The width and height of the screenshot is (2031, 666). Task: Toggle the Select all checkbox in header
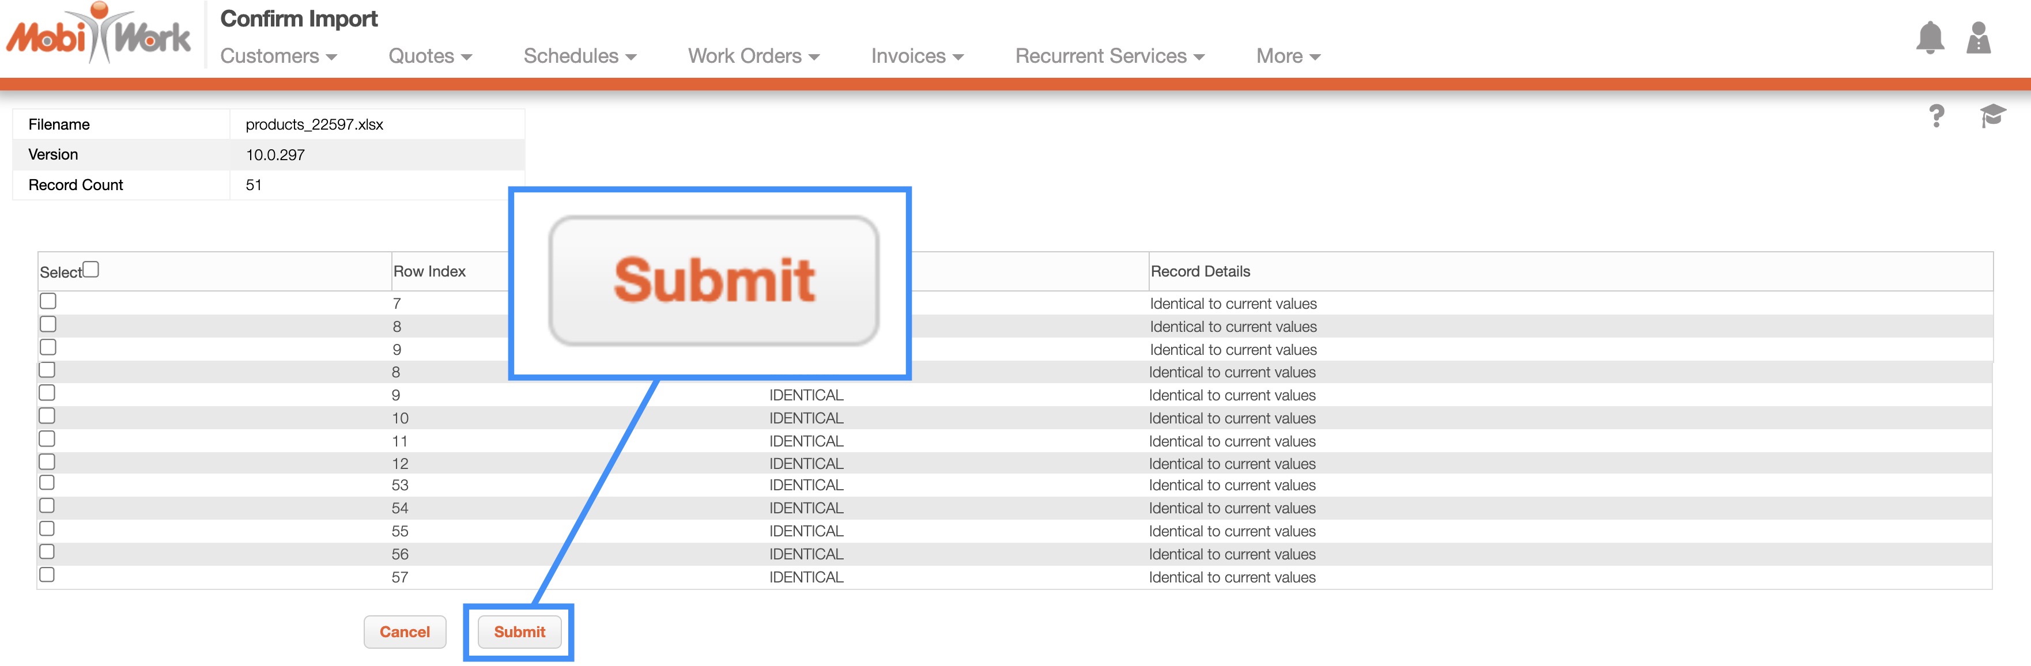(92, 270)
